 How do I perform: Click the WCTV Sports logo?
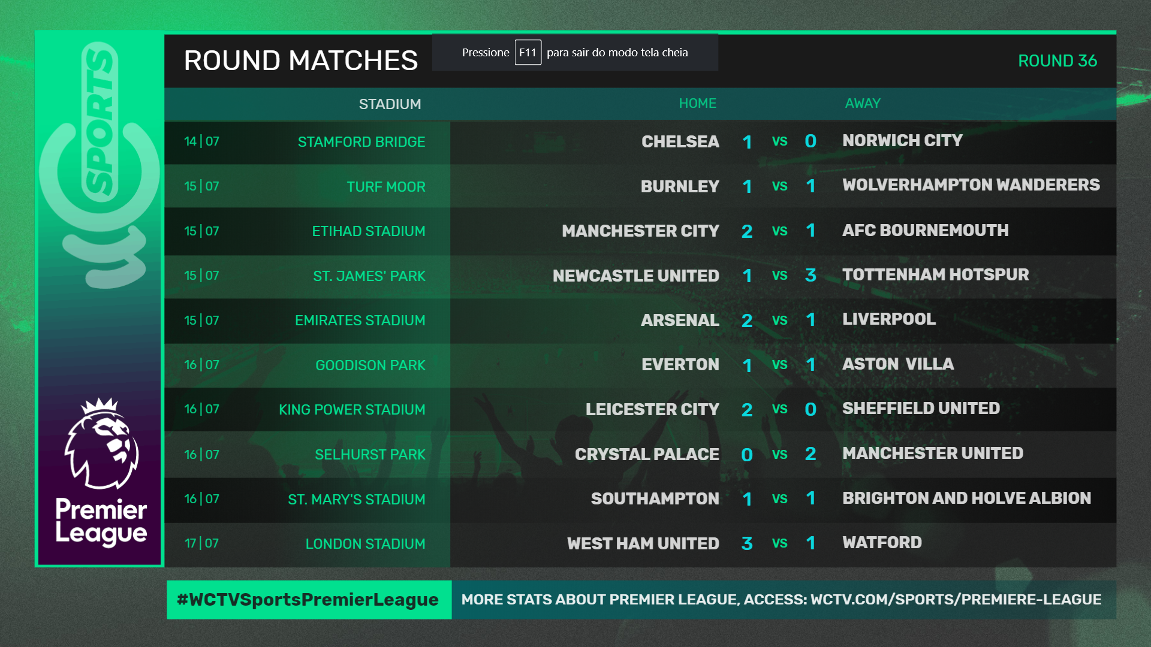(x=100, y=165)
